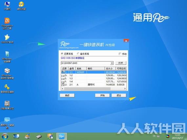The width and height of the screenshot is (187, 140).
Task: Launch the Windows installer desktop icon
Action: (7, 57)
